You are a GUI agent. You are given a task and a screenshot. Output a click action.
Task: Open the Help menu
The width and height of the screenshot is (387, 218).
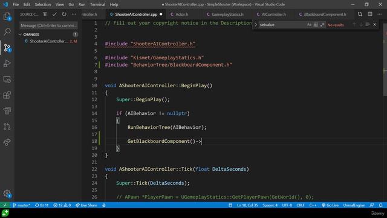pyautogui.click(x=114, y=4)
